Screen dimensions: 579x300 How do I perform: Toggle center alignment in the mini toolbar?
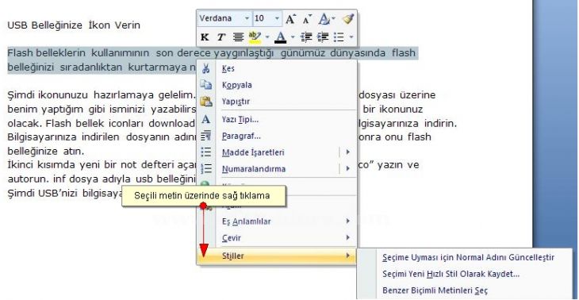tap(238, 37)
